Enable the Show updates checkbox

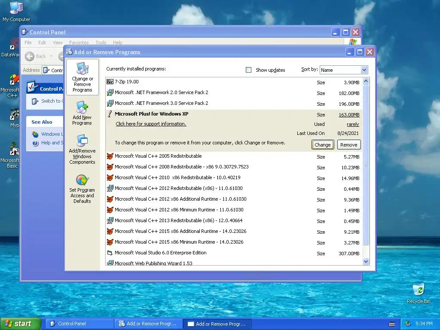pyautogui.click(x=249, y=70)
